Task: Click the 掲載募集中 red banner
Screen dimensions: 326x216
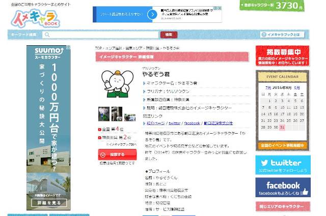Action: click(x=283, y=55)
